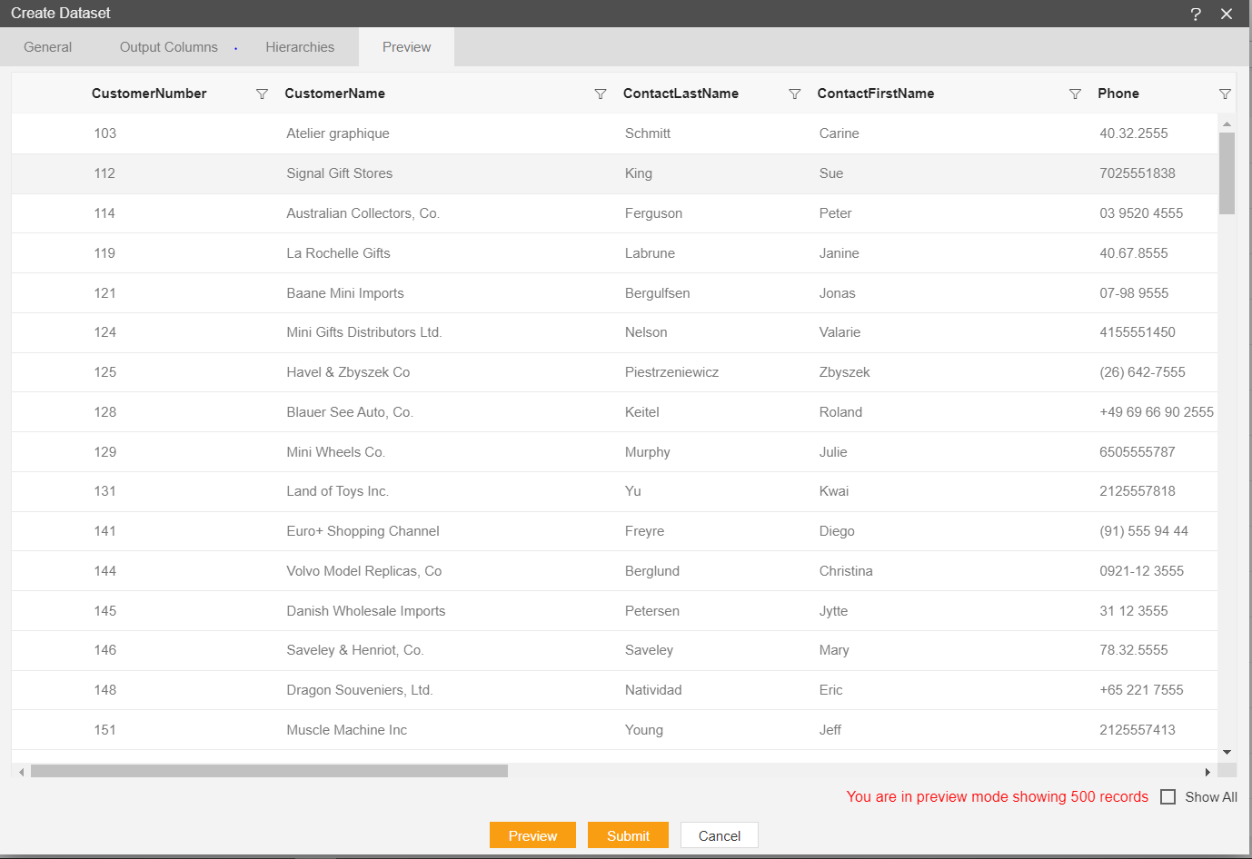Select the Baane Mini Imports cell
This screenshot has width=1252, height=859.
click(x=345, y=293)
